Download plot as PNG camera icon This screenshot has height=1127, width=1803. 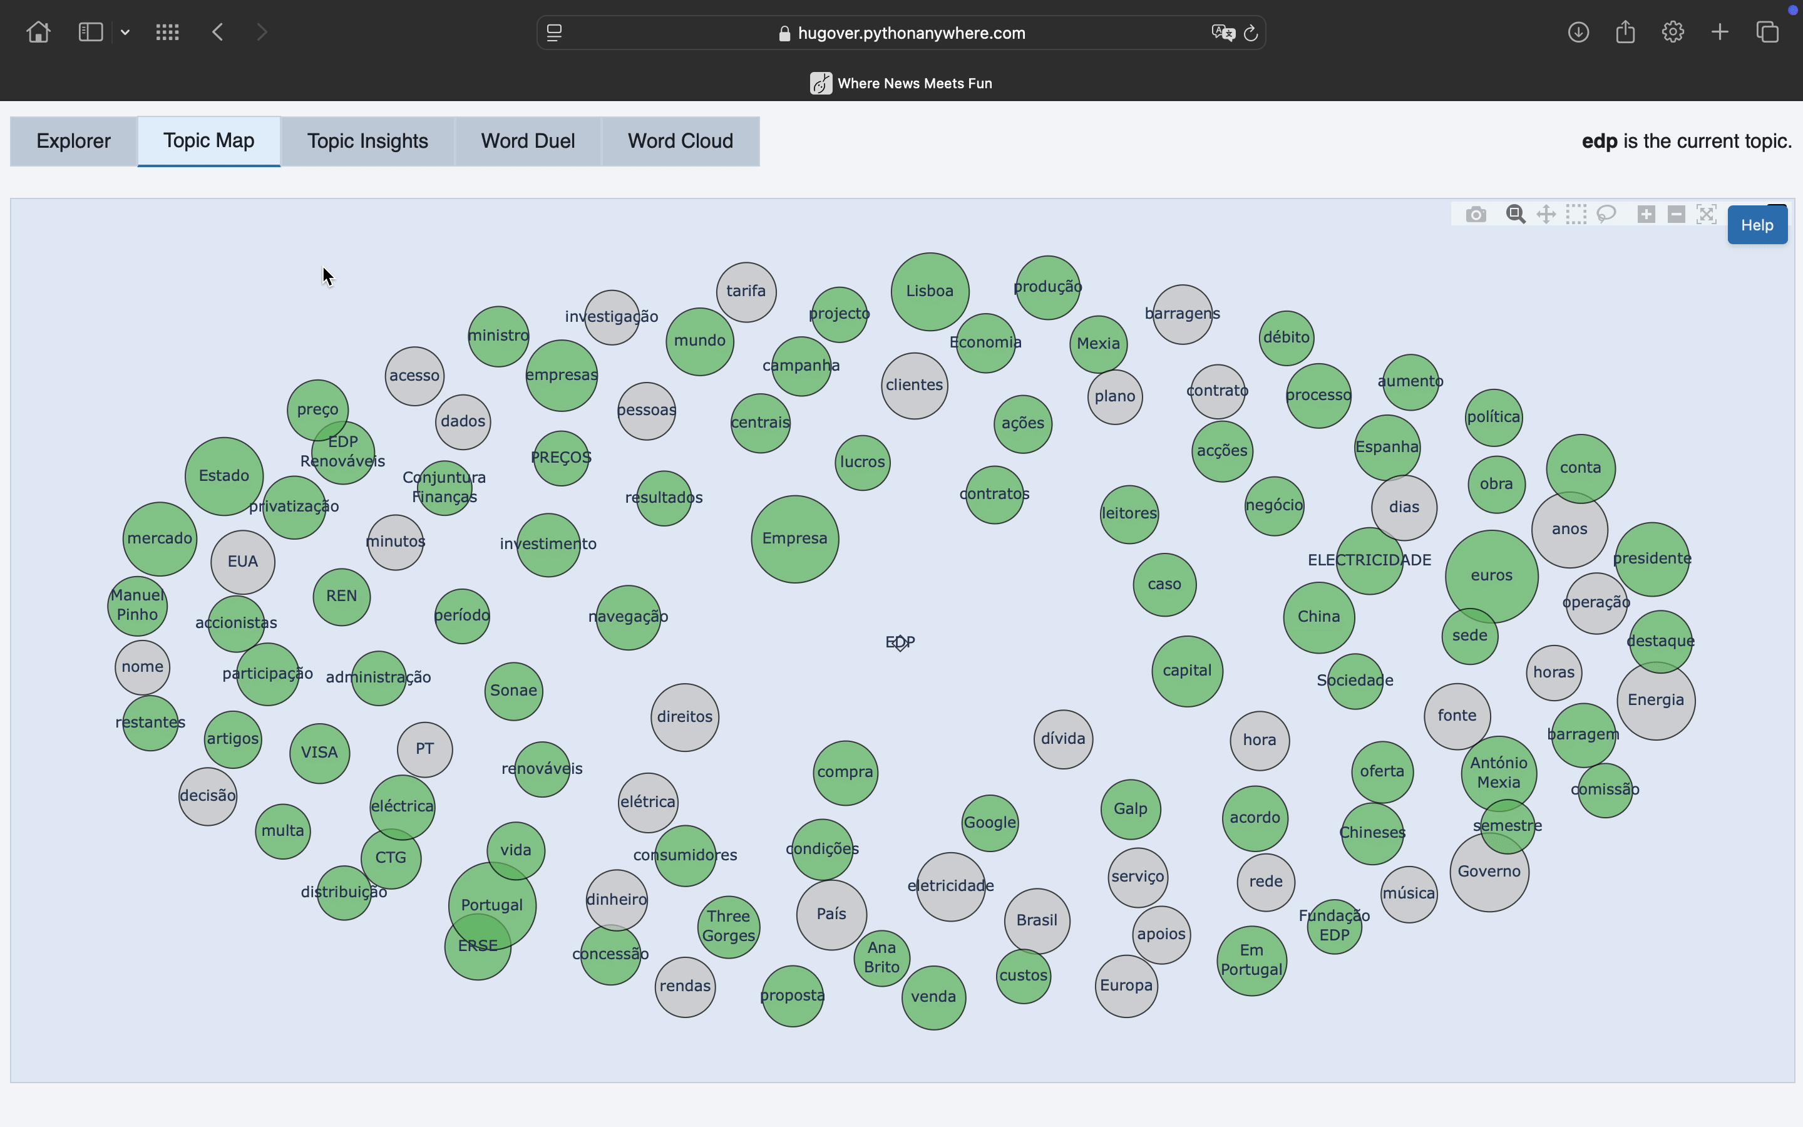point(1475,215)
